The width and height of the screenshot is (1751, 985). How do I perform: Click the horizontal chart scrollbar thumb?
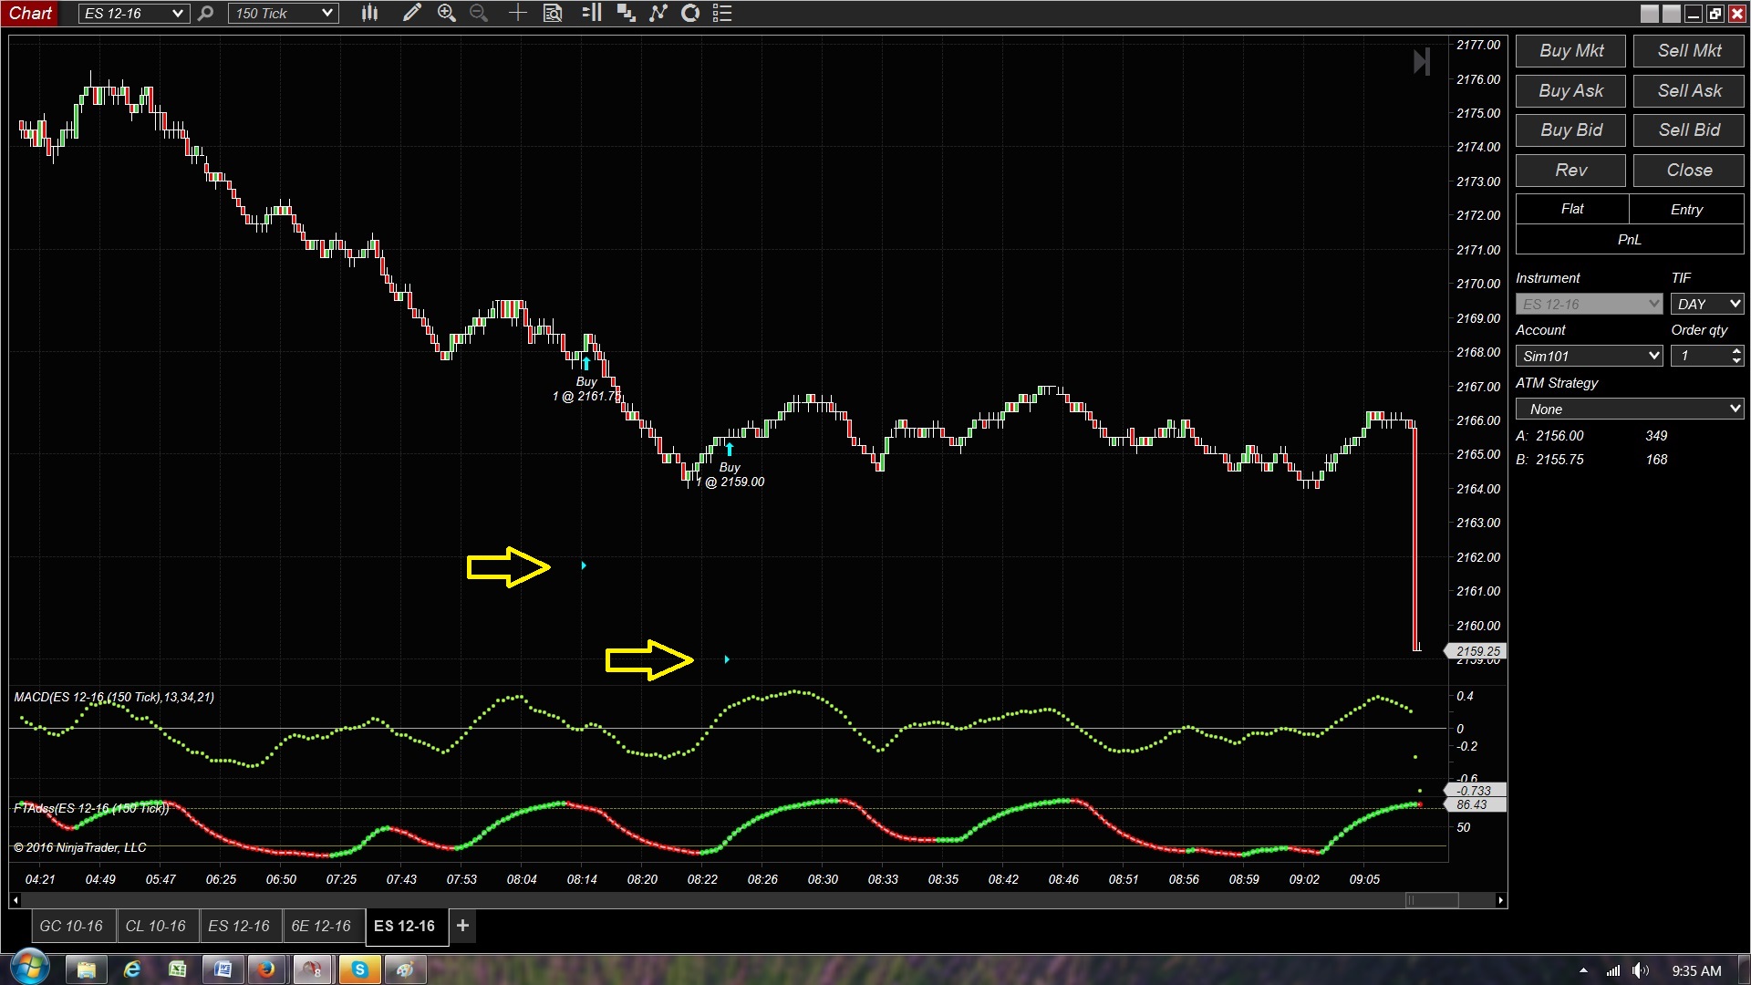point(1432,900)
